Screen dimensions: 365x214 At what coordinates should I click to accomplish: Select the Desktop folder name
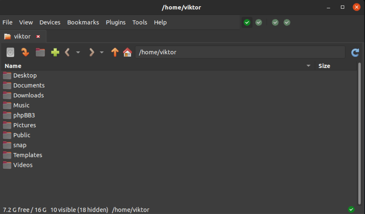coord(25,75)
